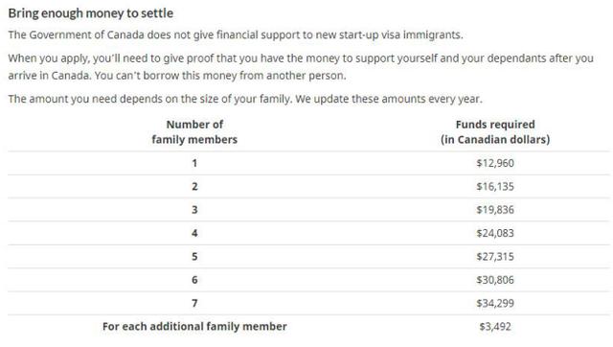
Task: Click the $12,960 funds amount
Action: (x=495, y=163)
